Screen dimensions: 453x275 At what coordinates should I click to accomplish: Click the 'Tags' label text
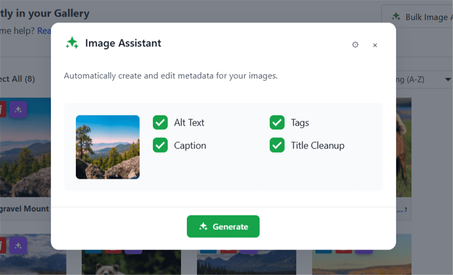click(x=300, y=123)
